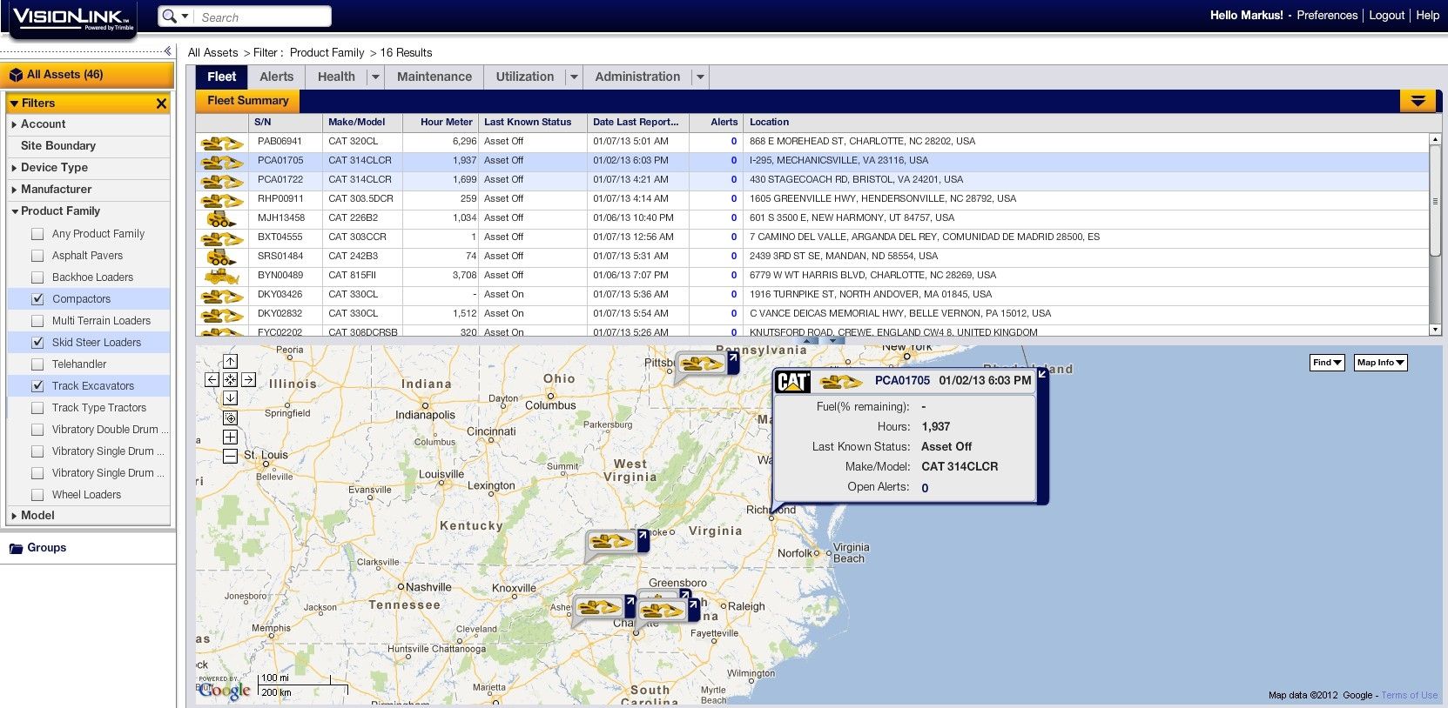Click the Logout link

coord(1386,16)
